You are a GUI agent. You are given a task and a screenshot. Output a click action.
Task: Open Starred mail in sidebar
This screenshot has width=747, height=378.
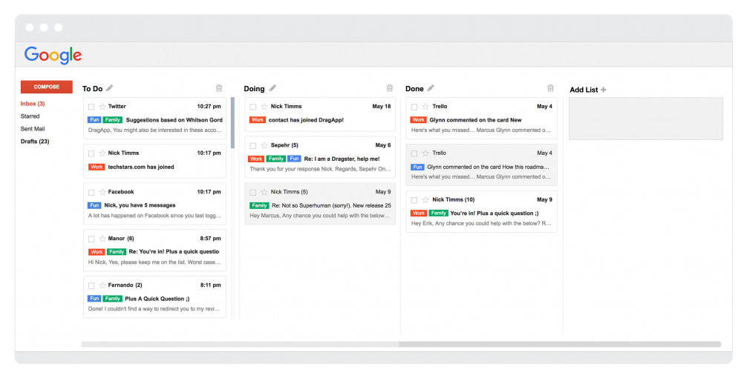(30, 116)
